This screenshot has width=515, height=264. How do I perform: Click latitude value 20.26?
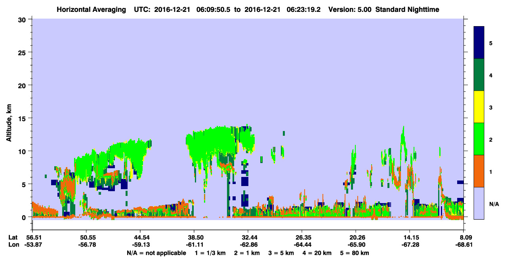[x=356, y=237]
